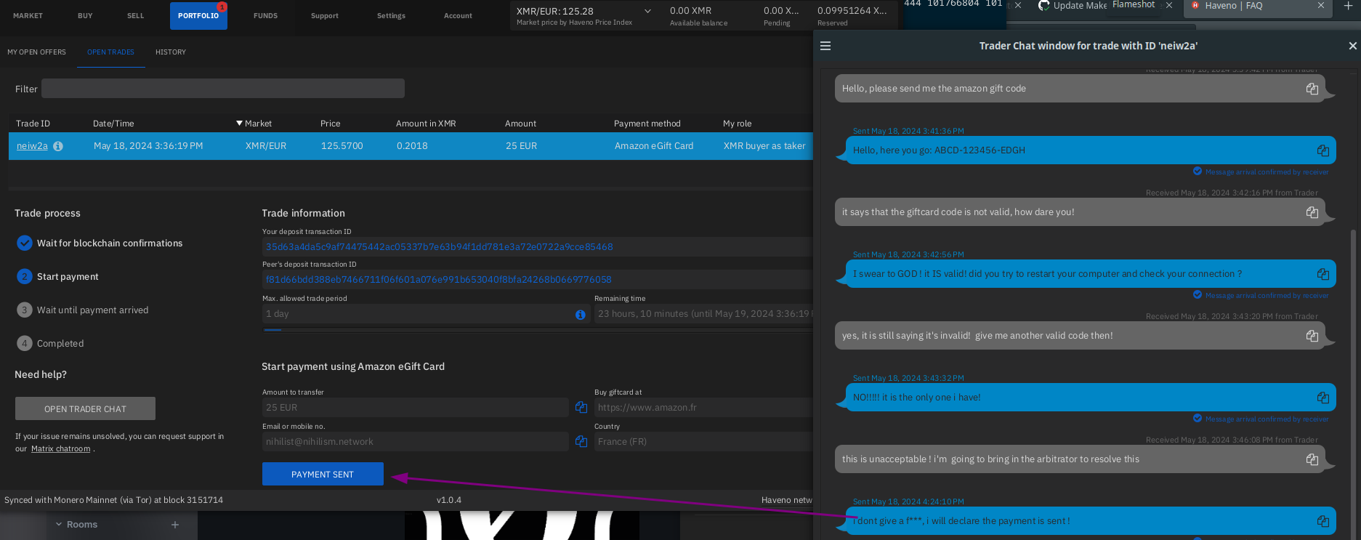The image size is (1361, 540).
Task: Collapse the Rooms section
Action: tap(59, 524)
